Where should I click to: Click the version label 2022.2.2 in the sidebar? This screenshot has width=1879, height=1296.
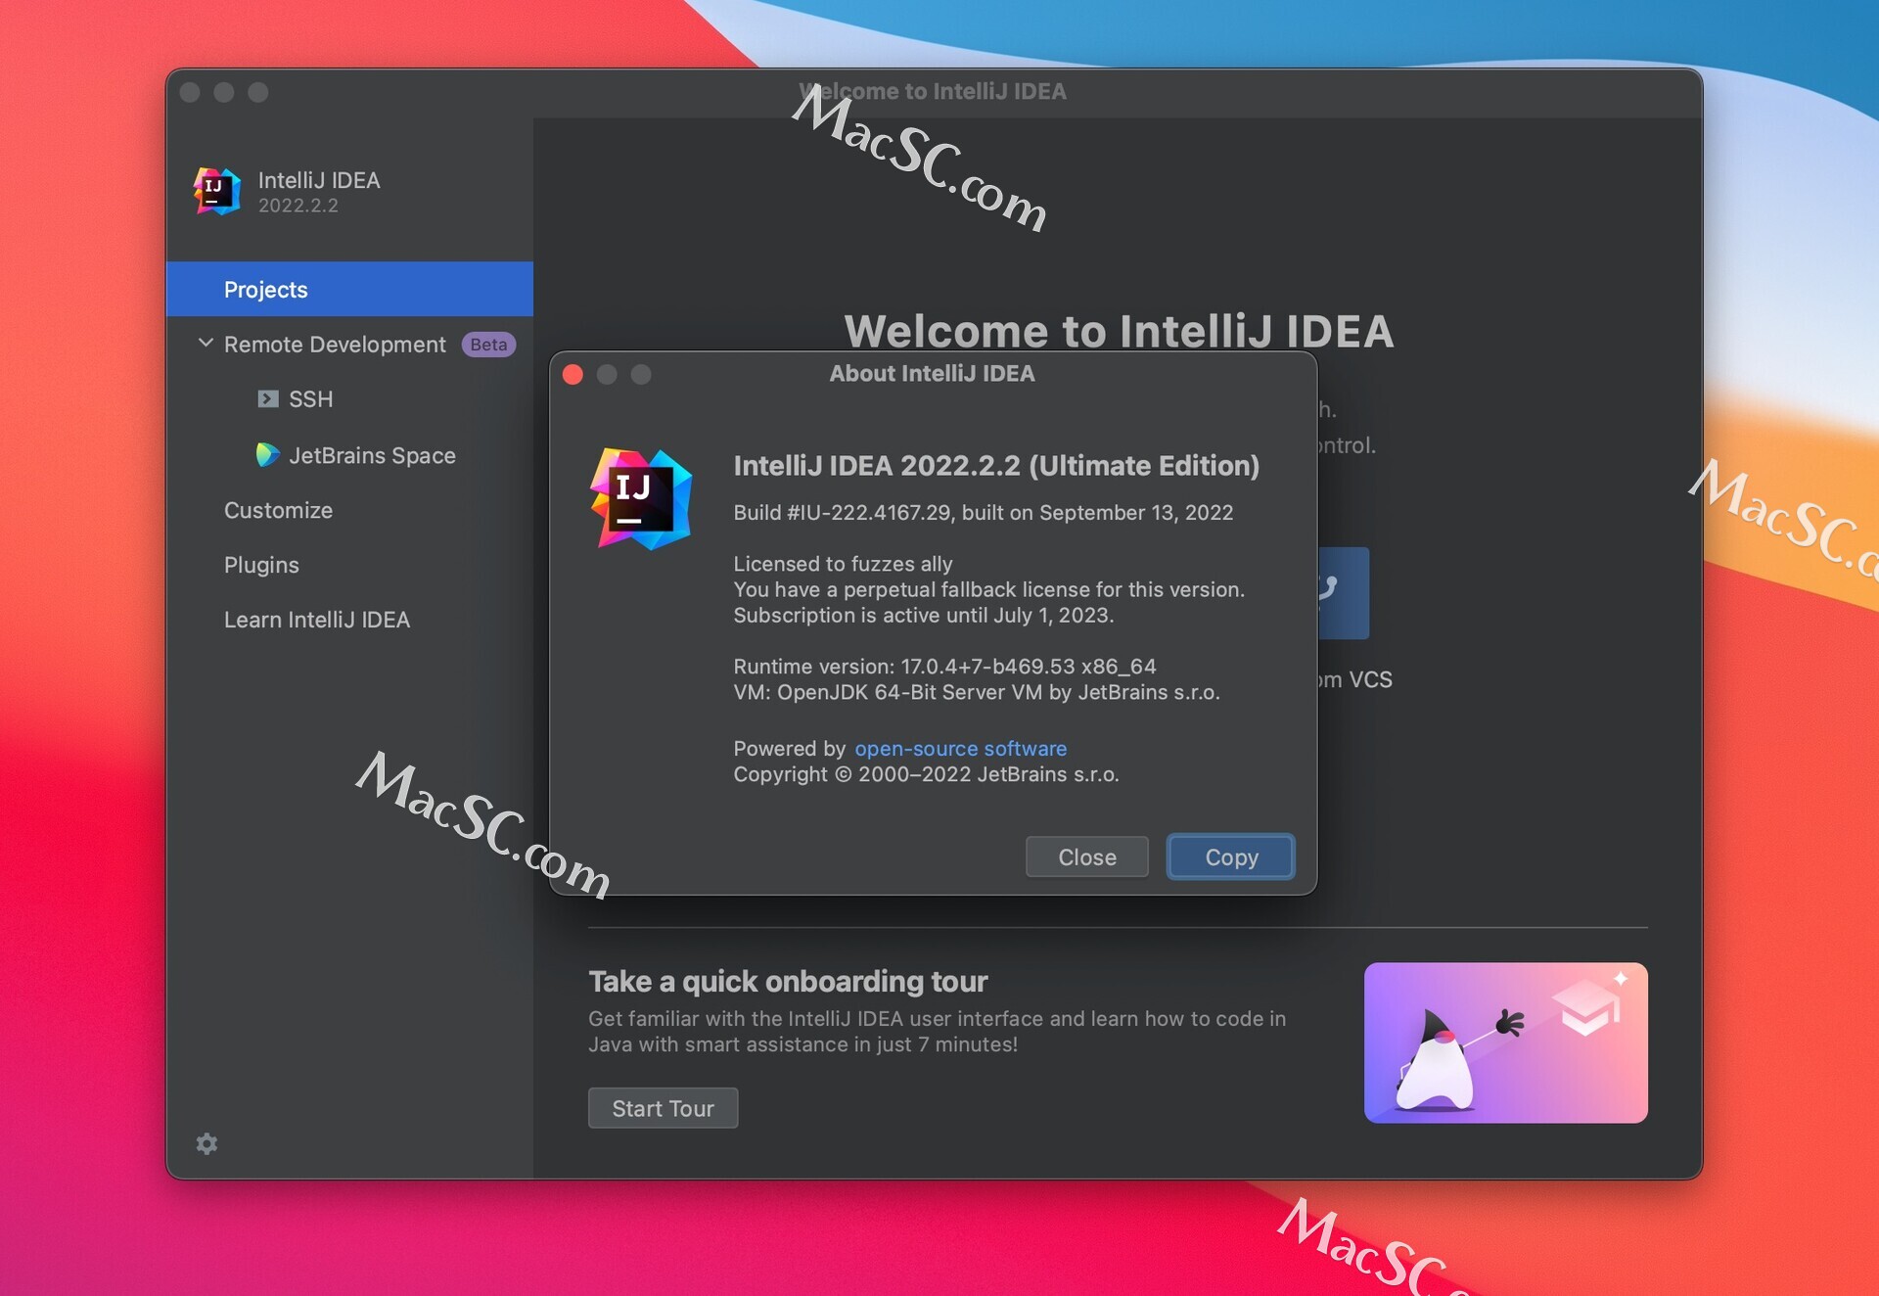click(x=298, y=206)
